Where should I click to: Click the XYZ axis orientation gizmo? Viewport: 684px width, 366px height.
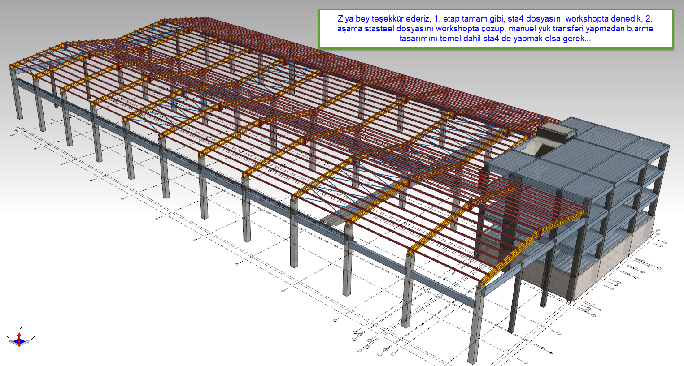point(20,339)
